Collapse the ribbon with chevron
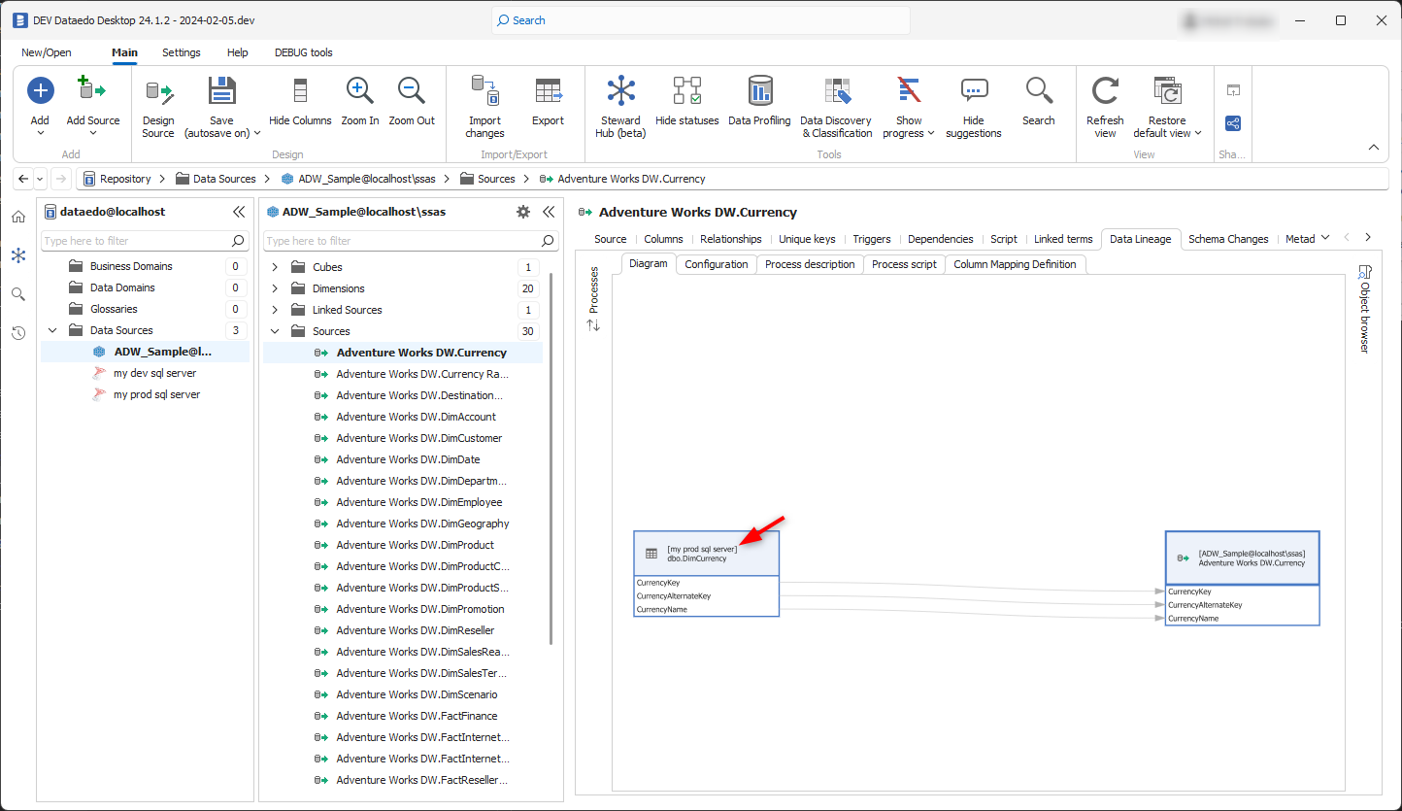The height and width of the screenshot is (811, 1402). [x=1374, y=148]
